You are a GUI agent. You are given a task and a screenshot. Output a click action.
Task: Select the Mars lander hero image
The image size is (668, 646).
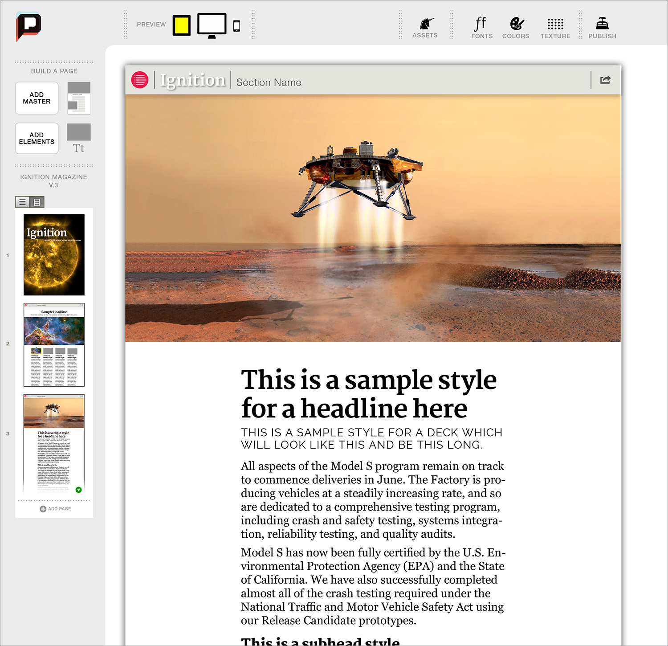373,218
